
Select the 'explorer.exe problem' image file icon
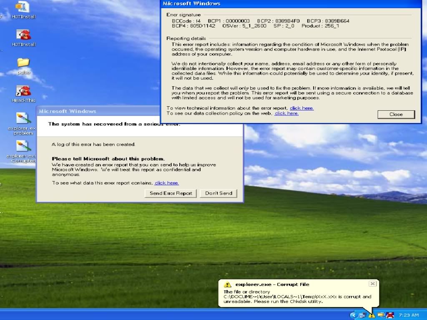23,124
